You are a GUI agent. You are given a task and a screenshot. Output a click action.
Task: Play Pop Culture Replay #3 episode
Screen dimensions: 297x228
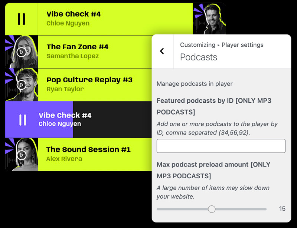click(22, 85)
